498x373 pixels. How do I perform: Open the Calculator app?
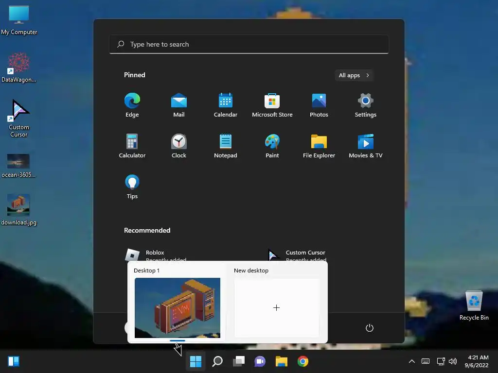tap(132, 146)
